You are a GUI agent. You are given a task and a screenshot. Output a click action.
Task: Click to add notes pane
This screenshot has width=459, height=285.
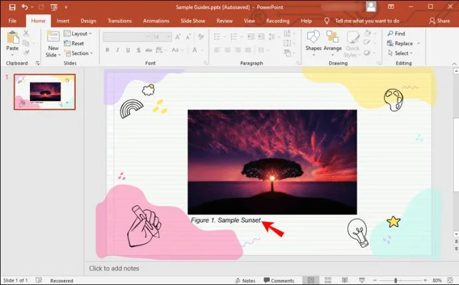[114, 268]
